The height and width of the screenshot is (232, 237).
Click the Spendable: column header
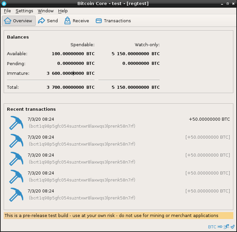click(x=82, y=45)
